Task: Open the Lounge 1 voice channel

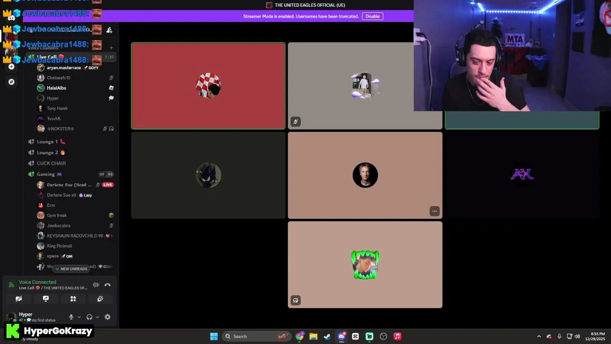Action: (71, 141)
